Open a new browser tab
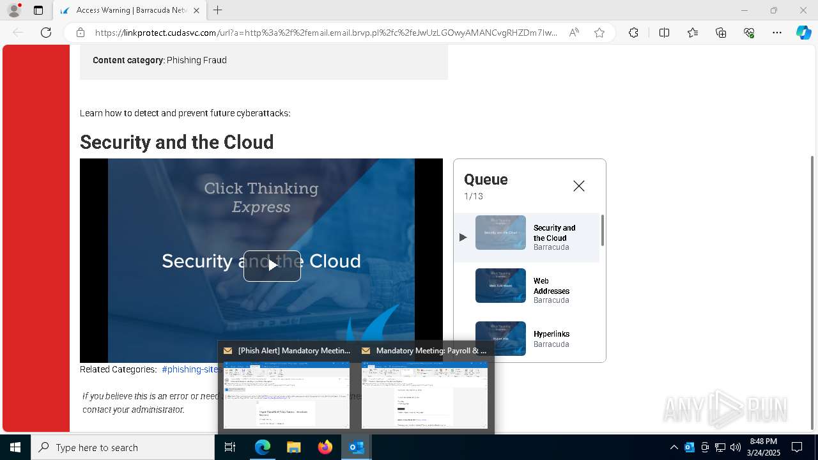The image size is (818, 460). pos(218,10)
